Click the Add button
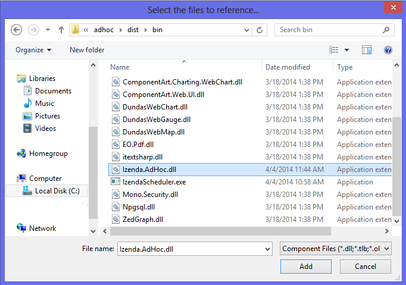The width and height of the screenshot is (406, 285). click(306, 267)
